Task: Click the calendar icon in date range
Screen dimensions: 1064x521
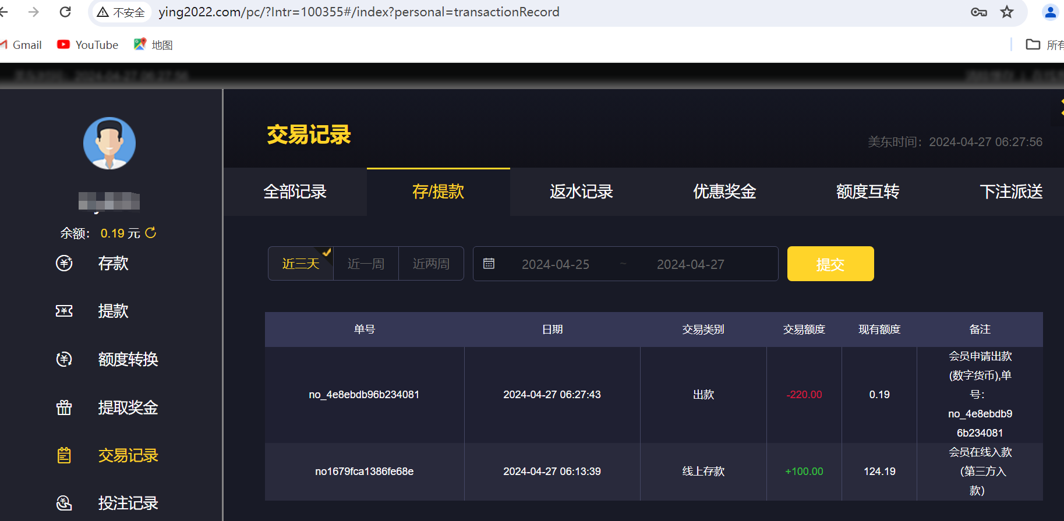Action: pyautogui.click(x=489, y=264)
